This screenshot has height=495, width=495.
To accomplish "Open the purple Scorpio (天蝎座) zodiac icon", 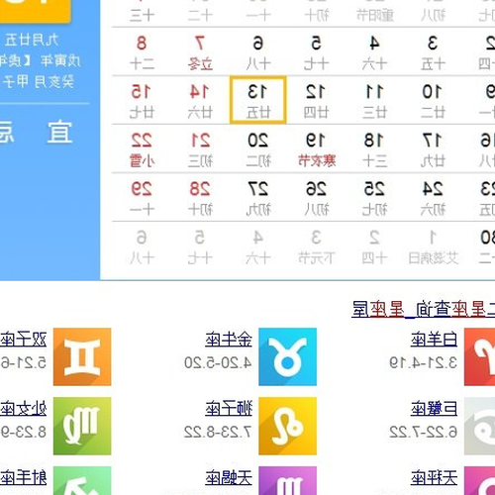I will tap(287, 480).
